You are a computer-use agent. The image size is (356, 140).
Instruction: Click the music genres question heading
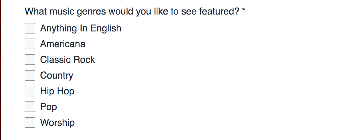pyautogui.click(x=132, y=12)
